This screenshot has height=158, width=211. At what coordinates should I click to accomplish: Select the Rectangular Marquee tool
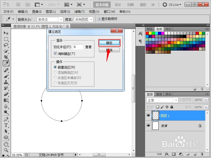(6, 39)
